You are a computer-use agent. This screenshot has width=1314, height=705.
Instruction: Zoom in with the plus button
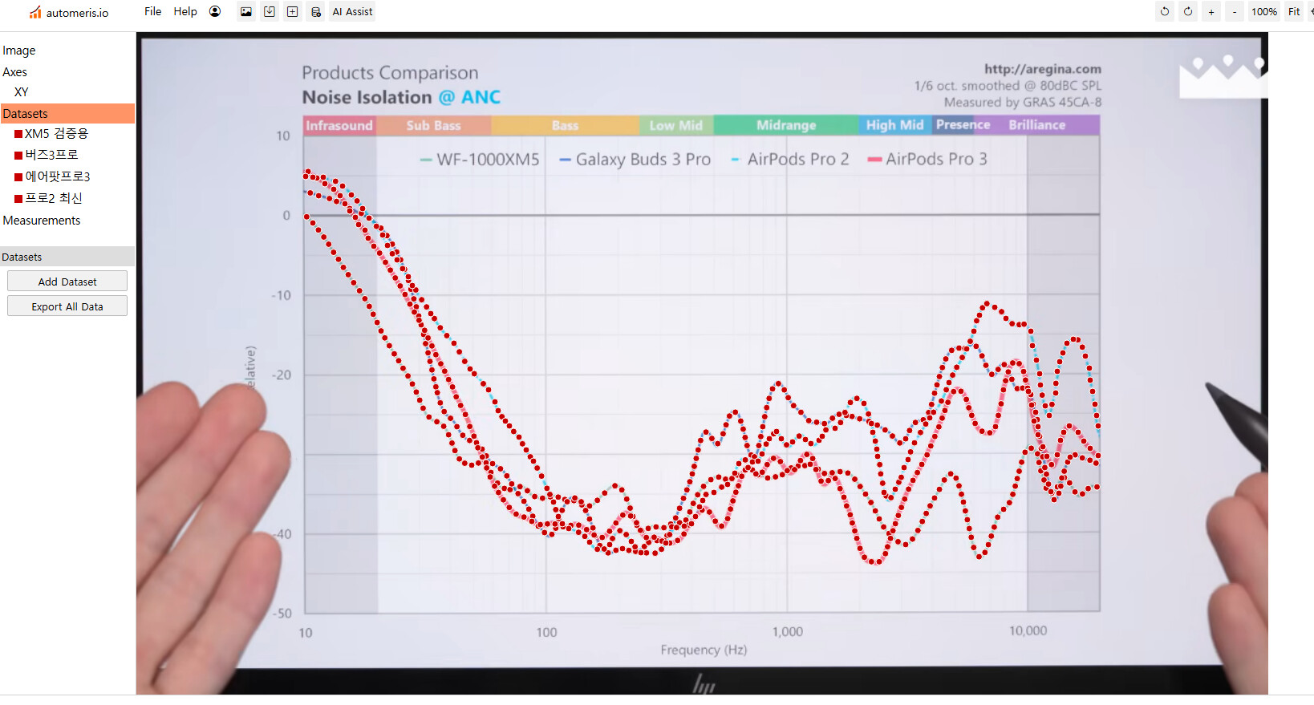tap(1211, 11)
